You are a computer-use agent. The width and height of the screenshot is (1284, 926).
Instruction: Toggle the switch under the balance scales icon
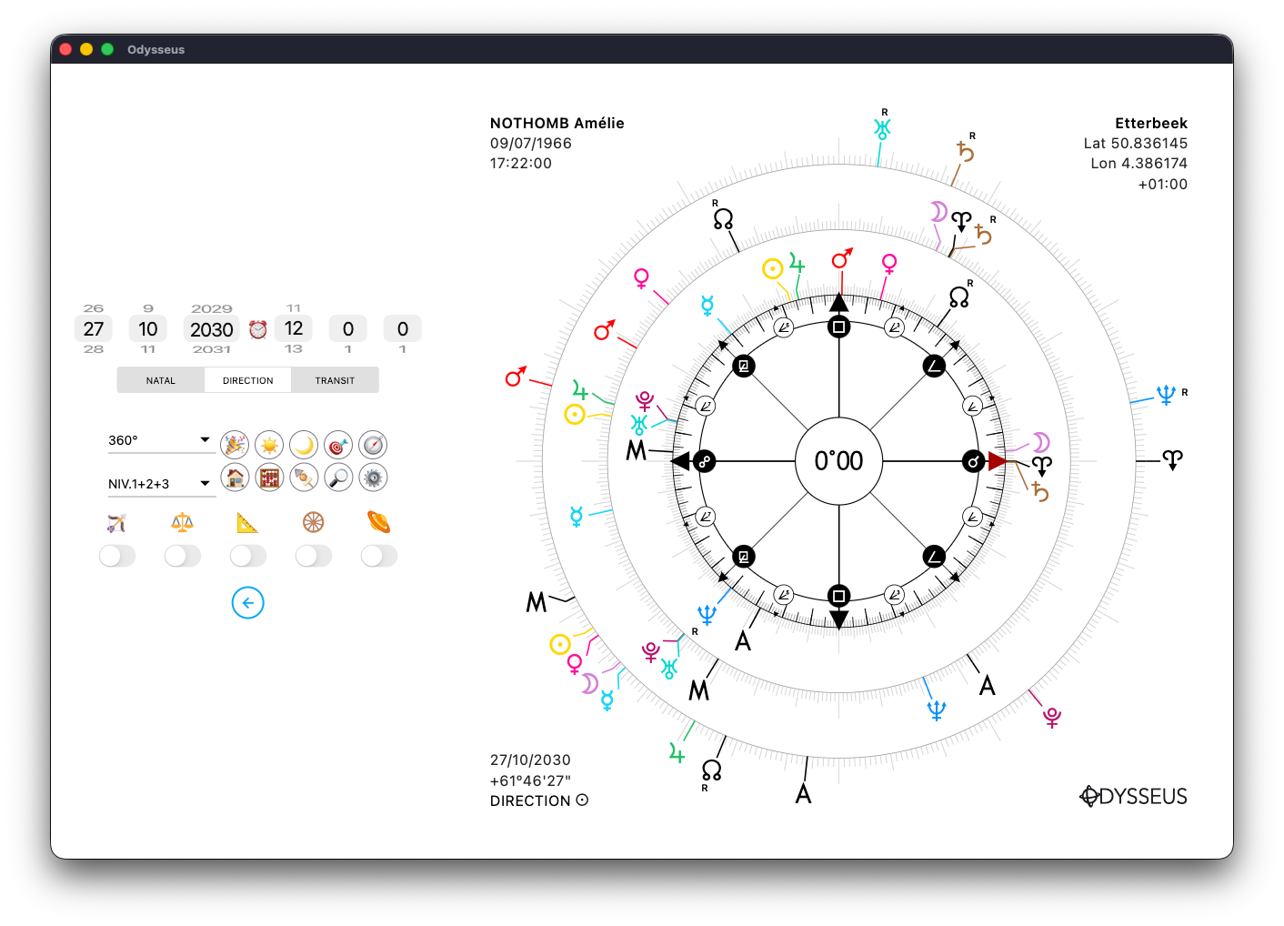183,556
